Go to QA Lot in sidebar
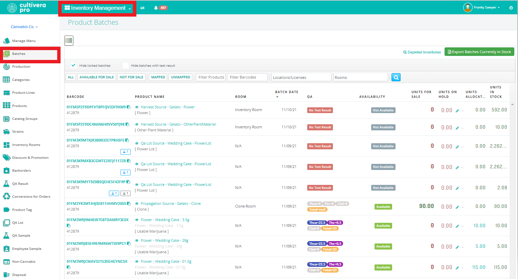Screen dimensions: 518x279 pos(18,223)
